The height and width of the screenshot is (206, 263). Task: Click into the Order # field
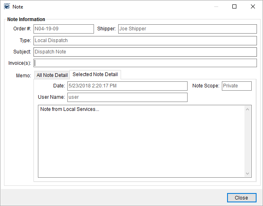point(63,29)
